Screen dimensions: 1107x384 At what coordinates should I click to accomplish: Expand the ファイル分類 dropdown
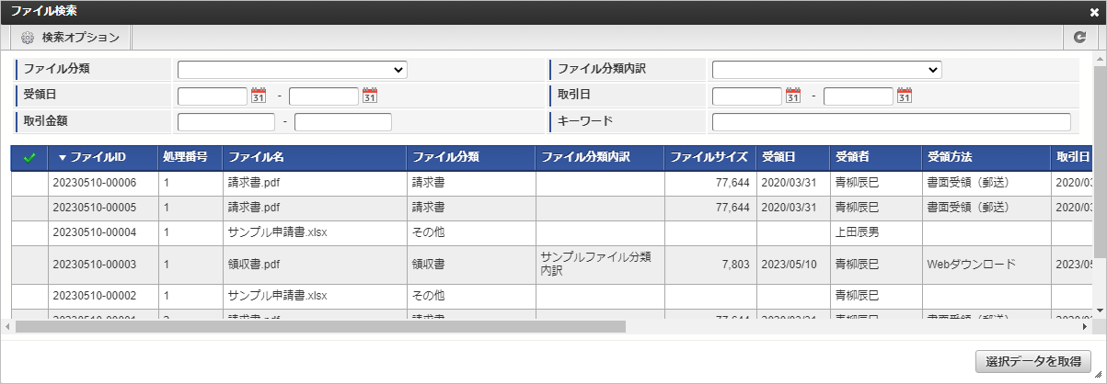tap(292, 70)
